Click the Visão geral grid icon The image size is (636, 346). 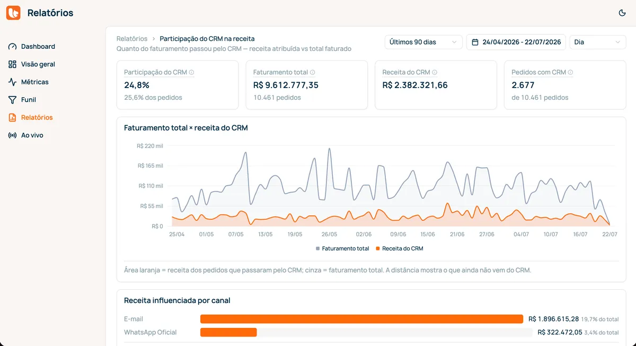[12, 64]
